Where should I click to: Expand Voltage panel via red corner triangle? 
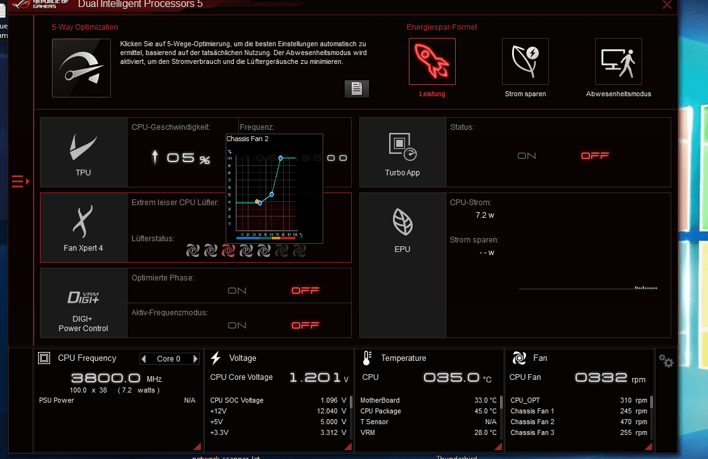point(348,446)
